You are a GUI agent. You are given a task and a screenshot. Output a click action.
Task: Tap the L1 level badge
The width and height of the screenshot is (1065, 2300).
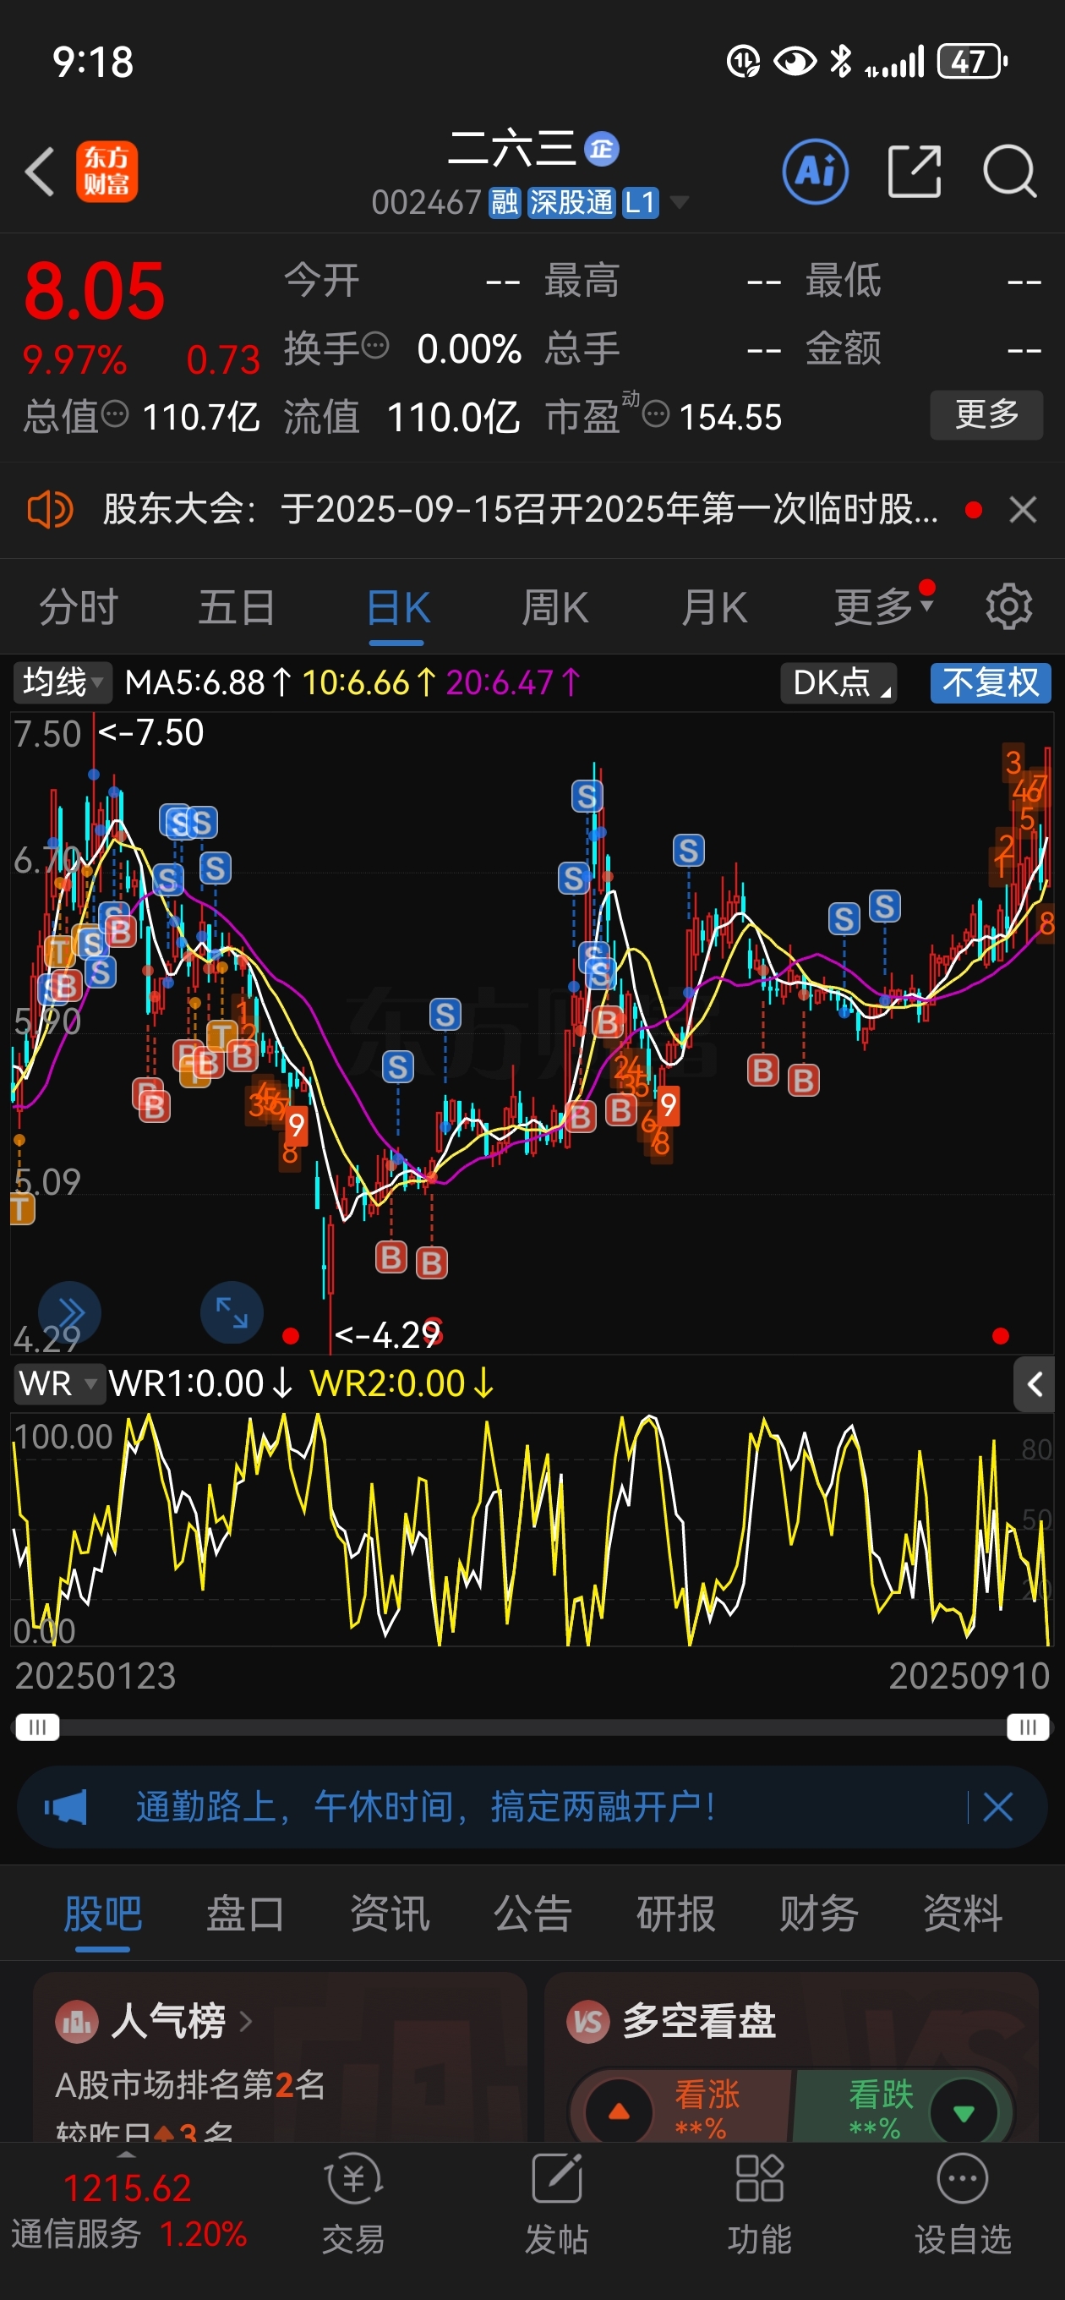pos(639,203)
